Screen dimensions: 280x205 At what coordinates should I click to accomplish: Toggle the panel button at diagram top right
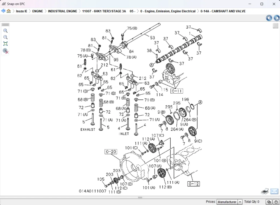pos(275,26)
